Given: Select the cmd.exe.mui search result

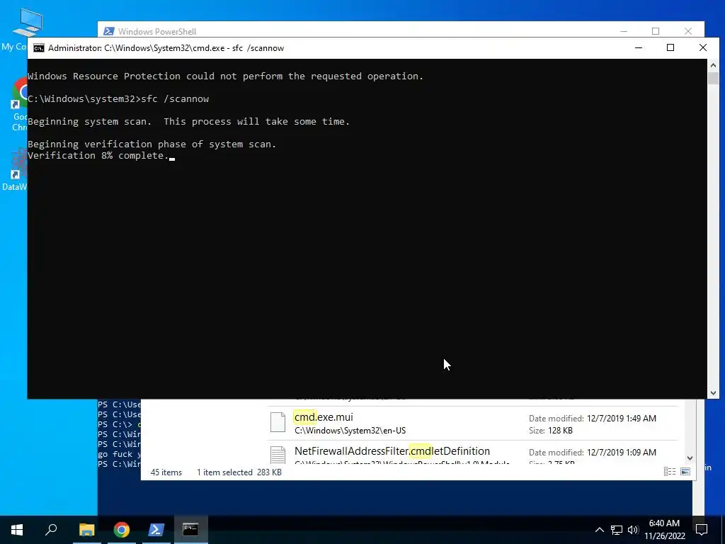Looking at the screenshot, I should (x=472, y=424).
